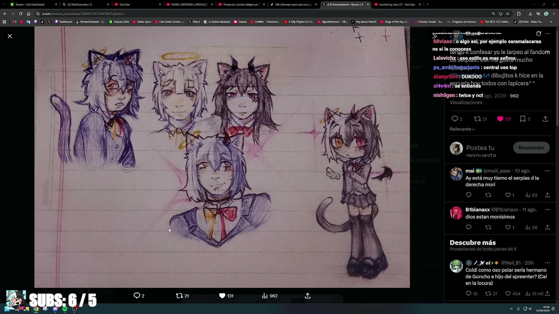Open more options on B1bianaxx's reply

point(547,210)
